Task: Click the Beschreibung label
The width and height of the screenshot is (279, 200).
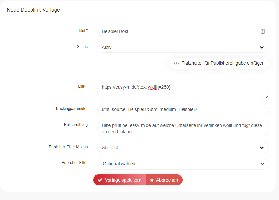Action: tap(76, 125)
